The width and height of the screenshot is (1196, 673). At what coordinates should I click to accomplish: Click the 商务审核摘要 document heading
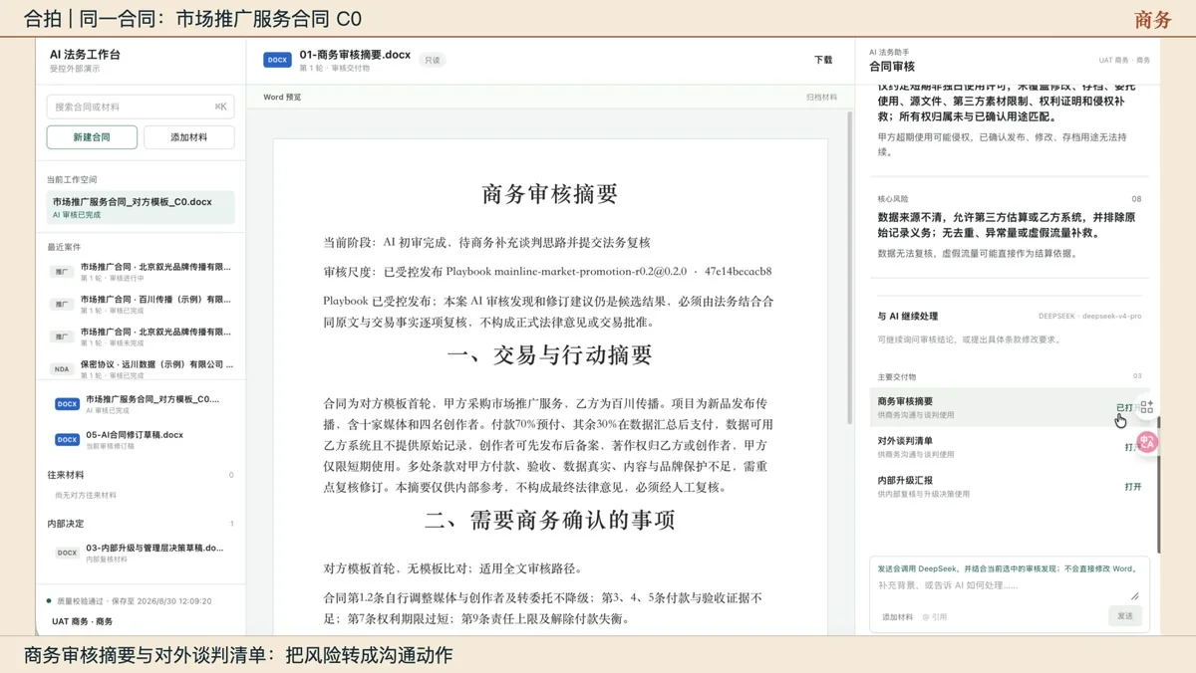[550, 194]
